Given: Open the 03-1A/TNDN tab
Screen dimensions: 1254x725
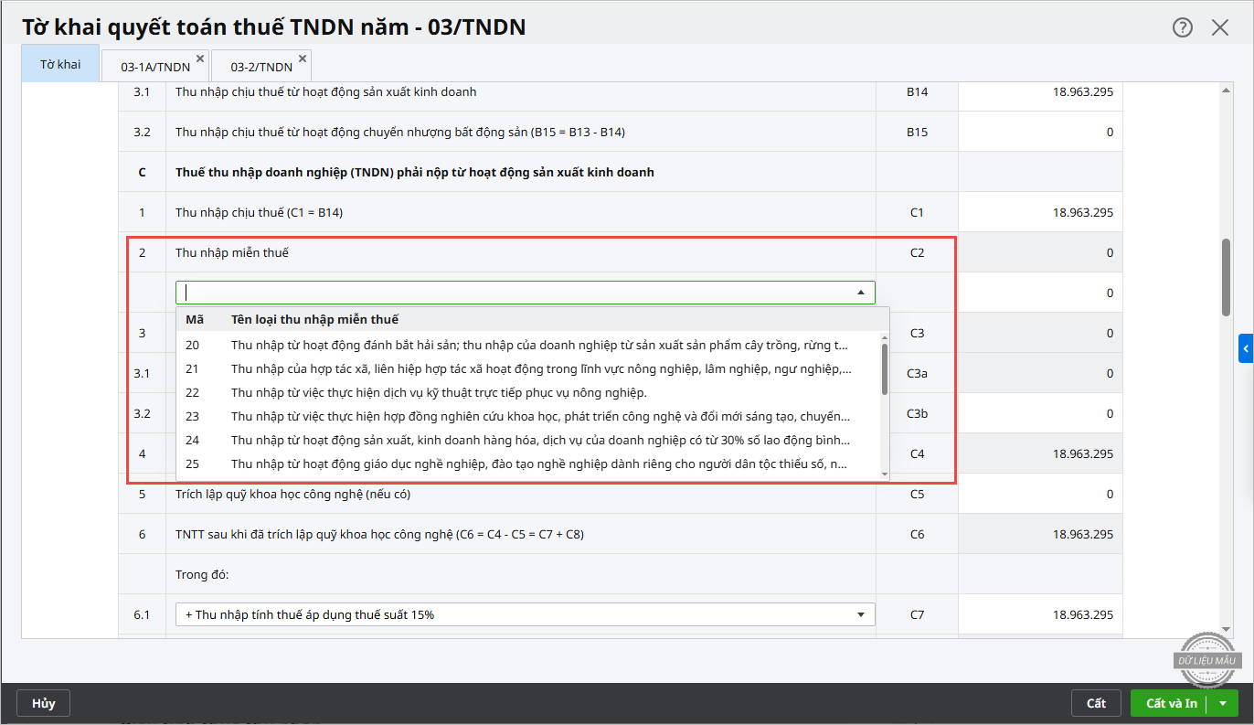Looking at the screenshot, I should click(154, 67).
